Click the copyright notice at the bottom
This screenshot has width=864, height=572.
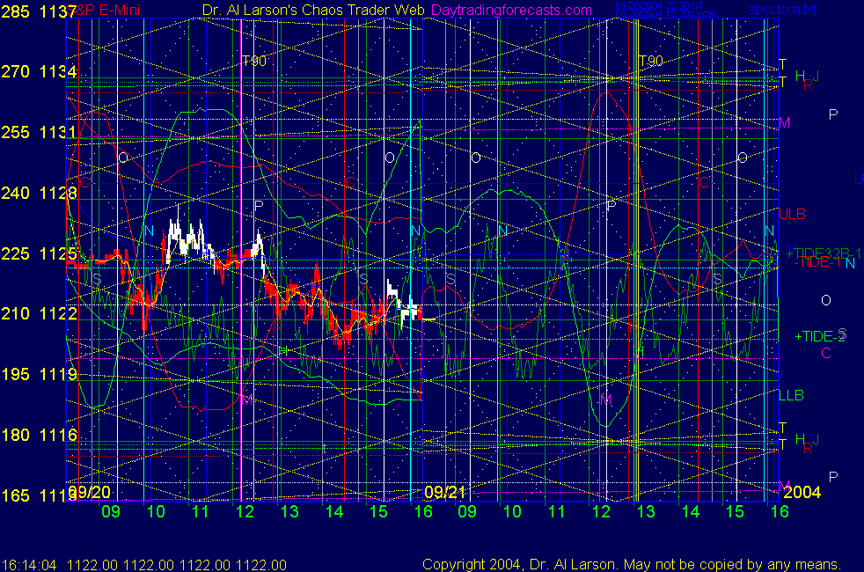point(631,564)
